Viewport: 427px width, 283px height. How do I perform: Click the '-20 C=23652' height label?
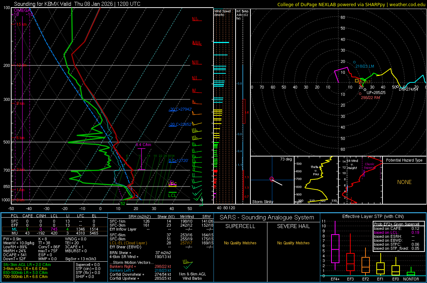(180, 124)
